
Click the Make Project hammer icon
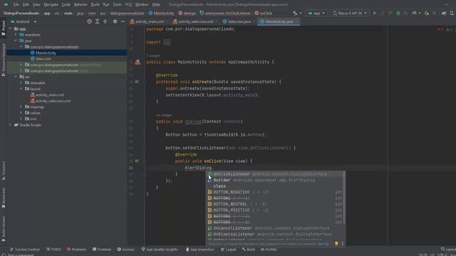(295, 13)
